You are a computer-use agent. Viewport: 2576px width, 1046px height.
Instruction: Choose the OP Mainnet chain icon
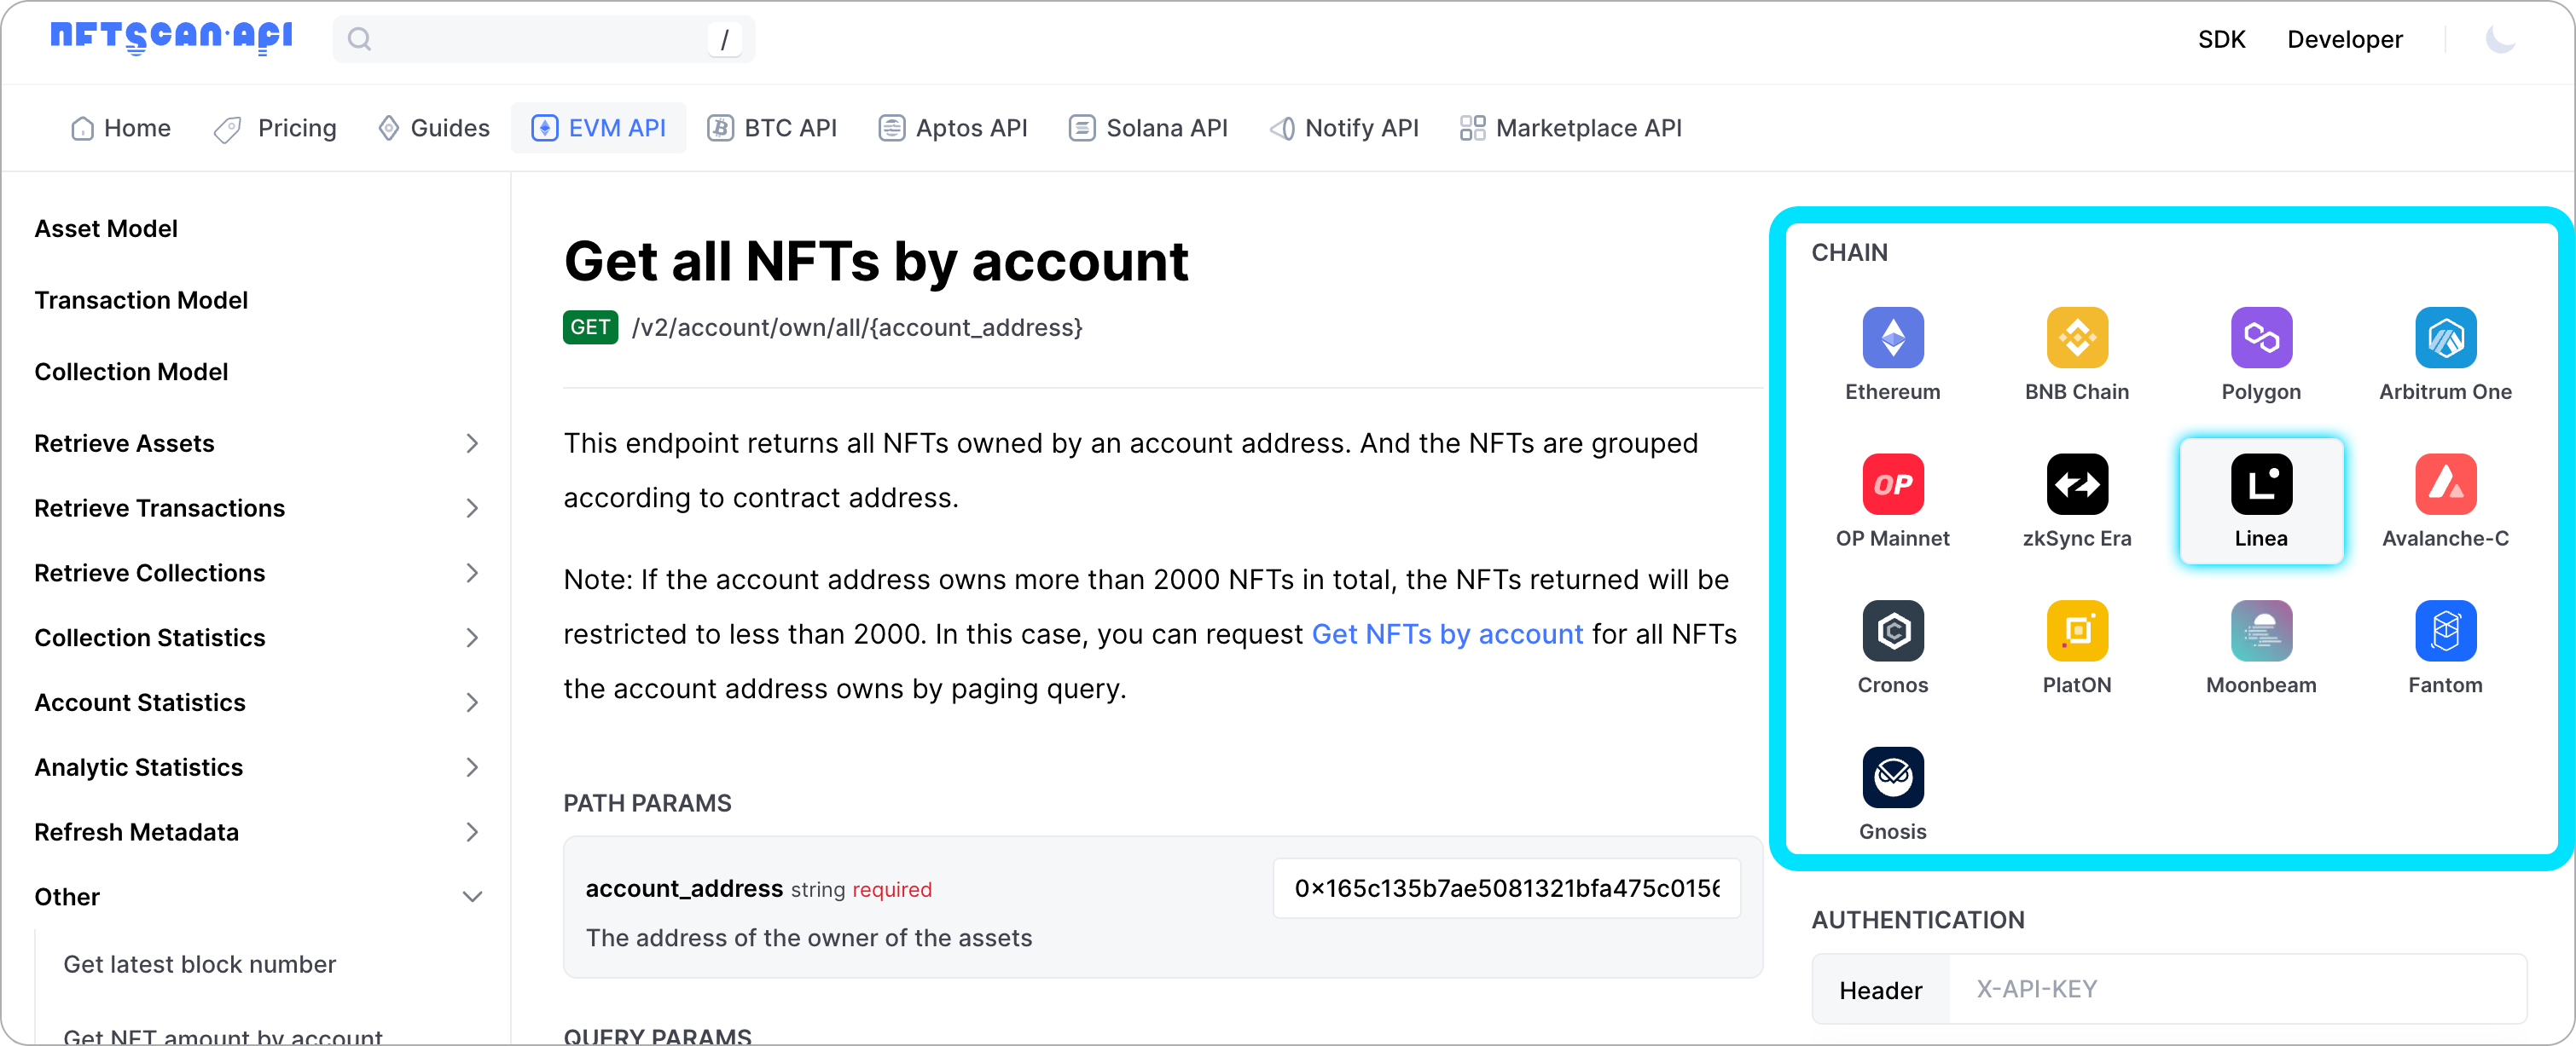point(1892,484)
